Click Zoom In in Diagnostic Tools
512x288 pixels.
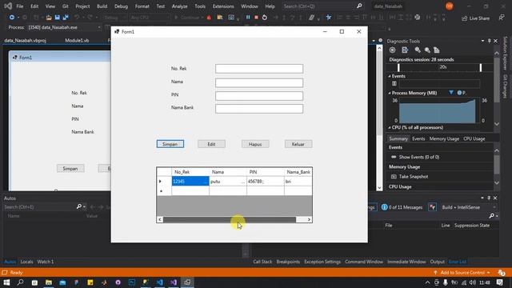[418, 50]
